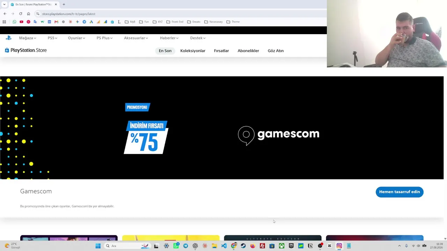Open Microsoft Store from the taskbar
Screen dimensions: 447x251
272,246
